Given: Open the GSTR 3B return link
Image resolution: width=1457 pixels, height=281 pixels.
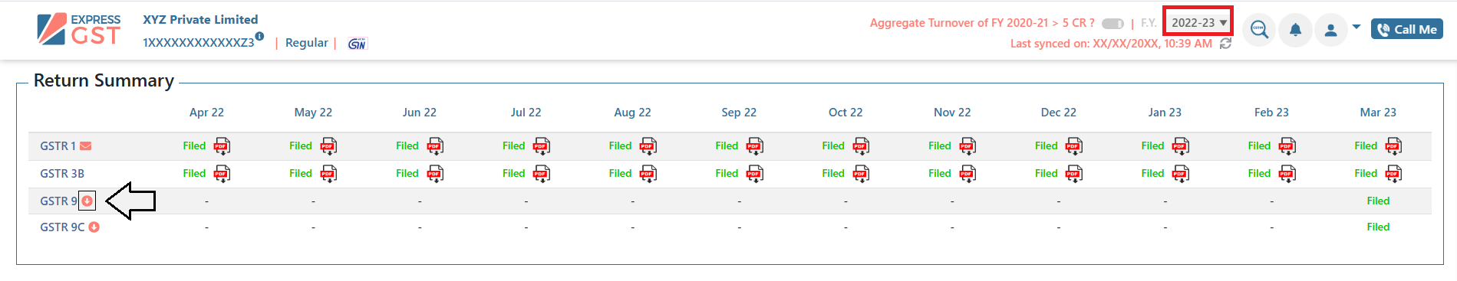Looking at the screenshot, I should pyautogui.click(x=62, y=174).
